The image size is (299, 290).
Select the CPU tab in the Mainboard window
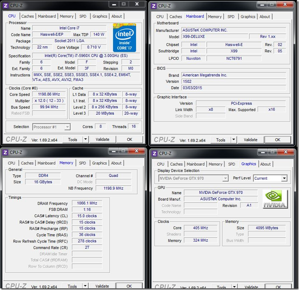pos(160,17)
